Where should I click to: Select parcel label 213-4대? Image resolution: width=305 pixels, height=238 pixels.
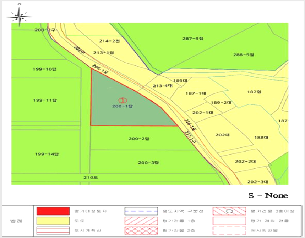click(163, 86)
